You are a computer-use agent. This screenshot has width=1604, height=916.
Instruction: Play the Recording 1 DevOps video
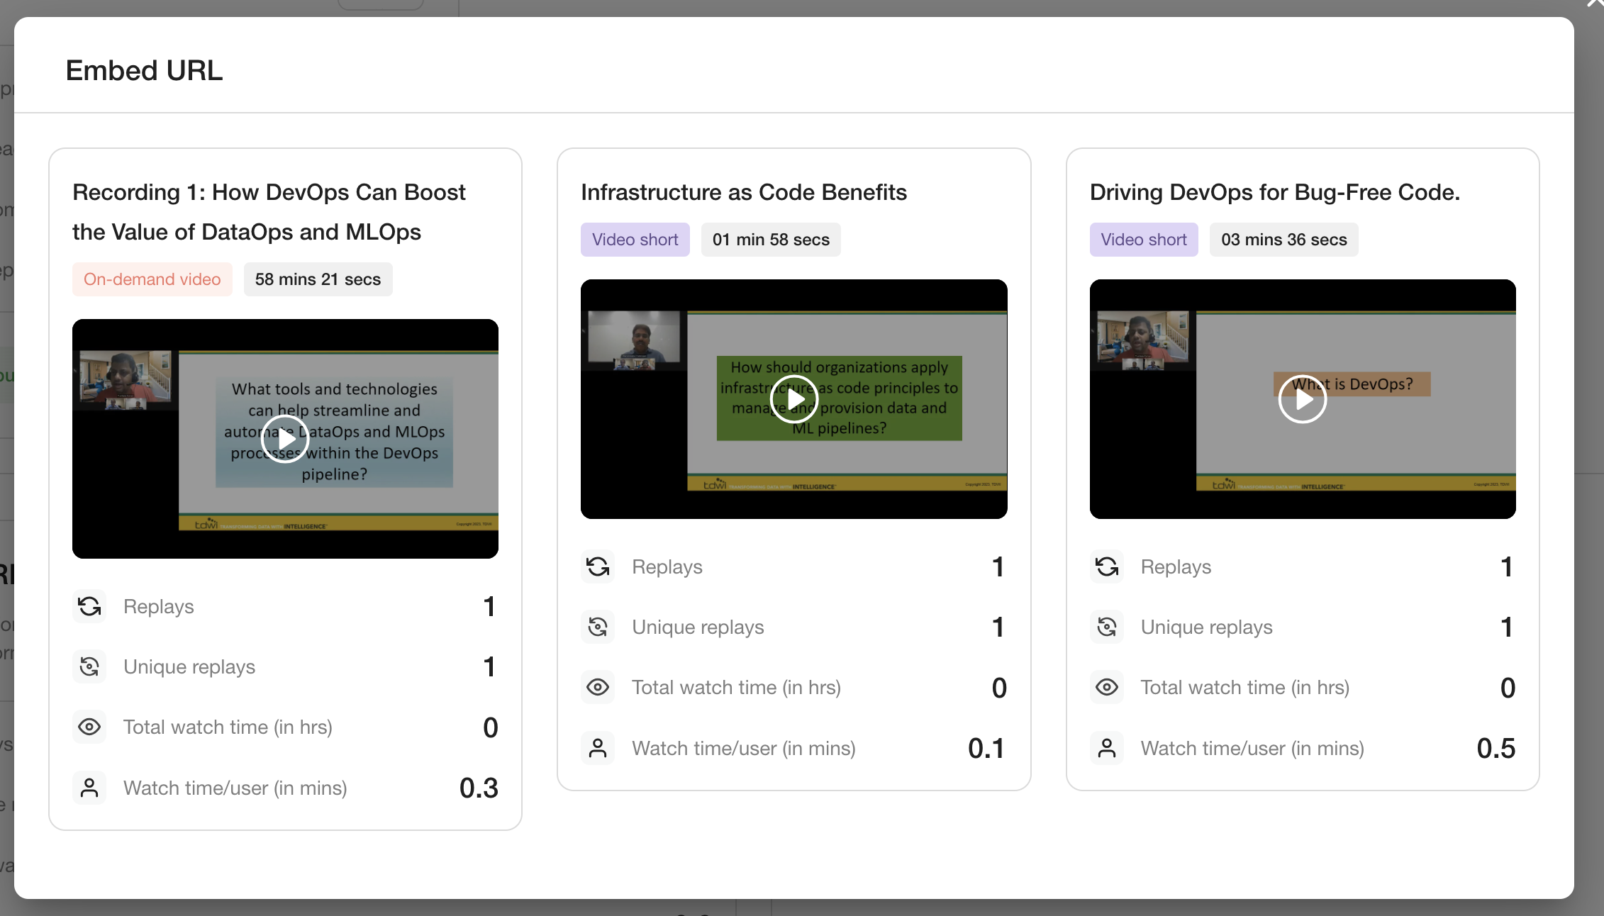(284, 439)
